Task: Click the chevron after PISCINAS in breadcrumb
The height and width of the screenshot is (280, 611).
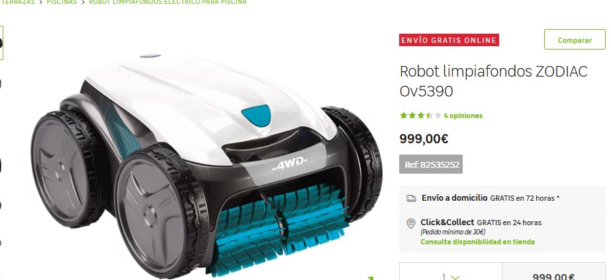Action: (x=83, y=2)
